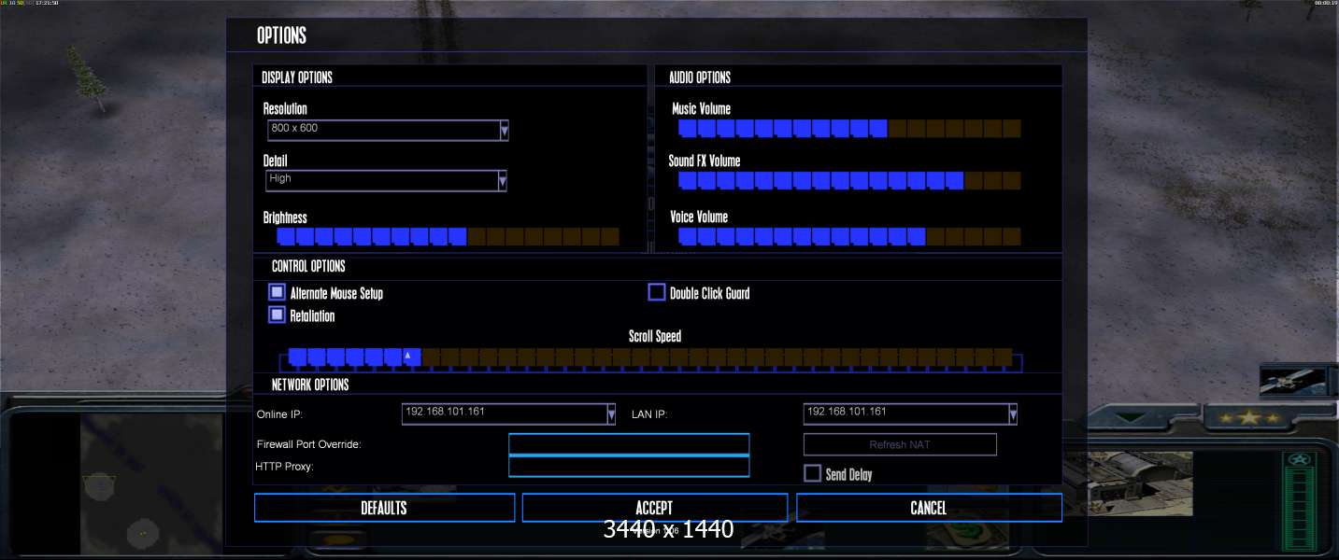Click the Scroll Speed label

(x=655, y=336)
